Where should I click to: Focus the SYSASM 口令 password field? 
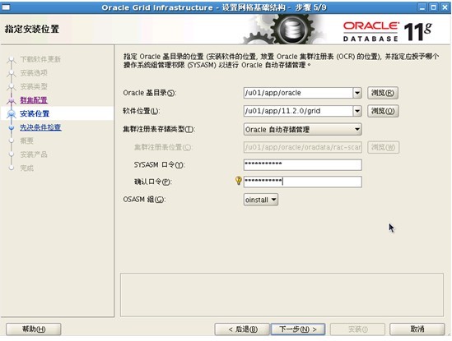click(x=303, y=164)
